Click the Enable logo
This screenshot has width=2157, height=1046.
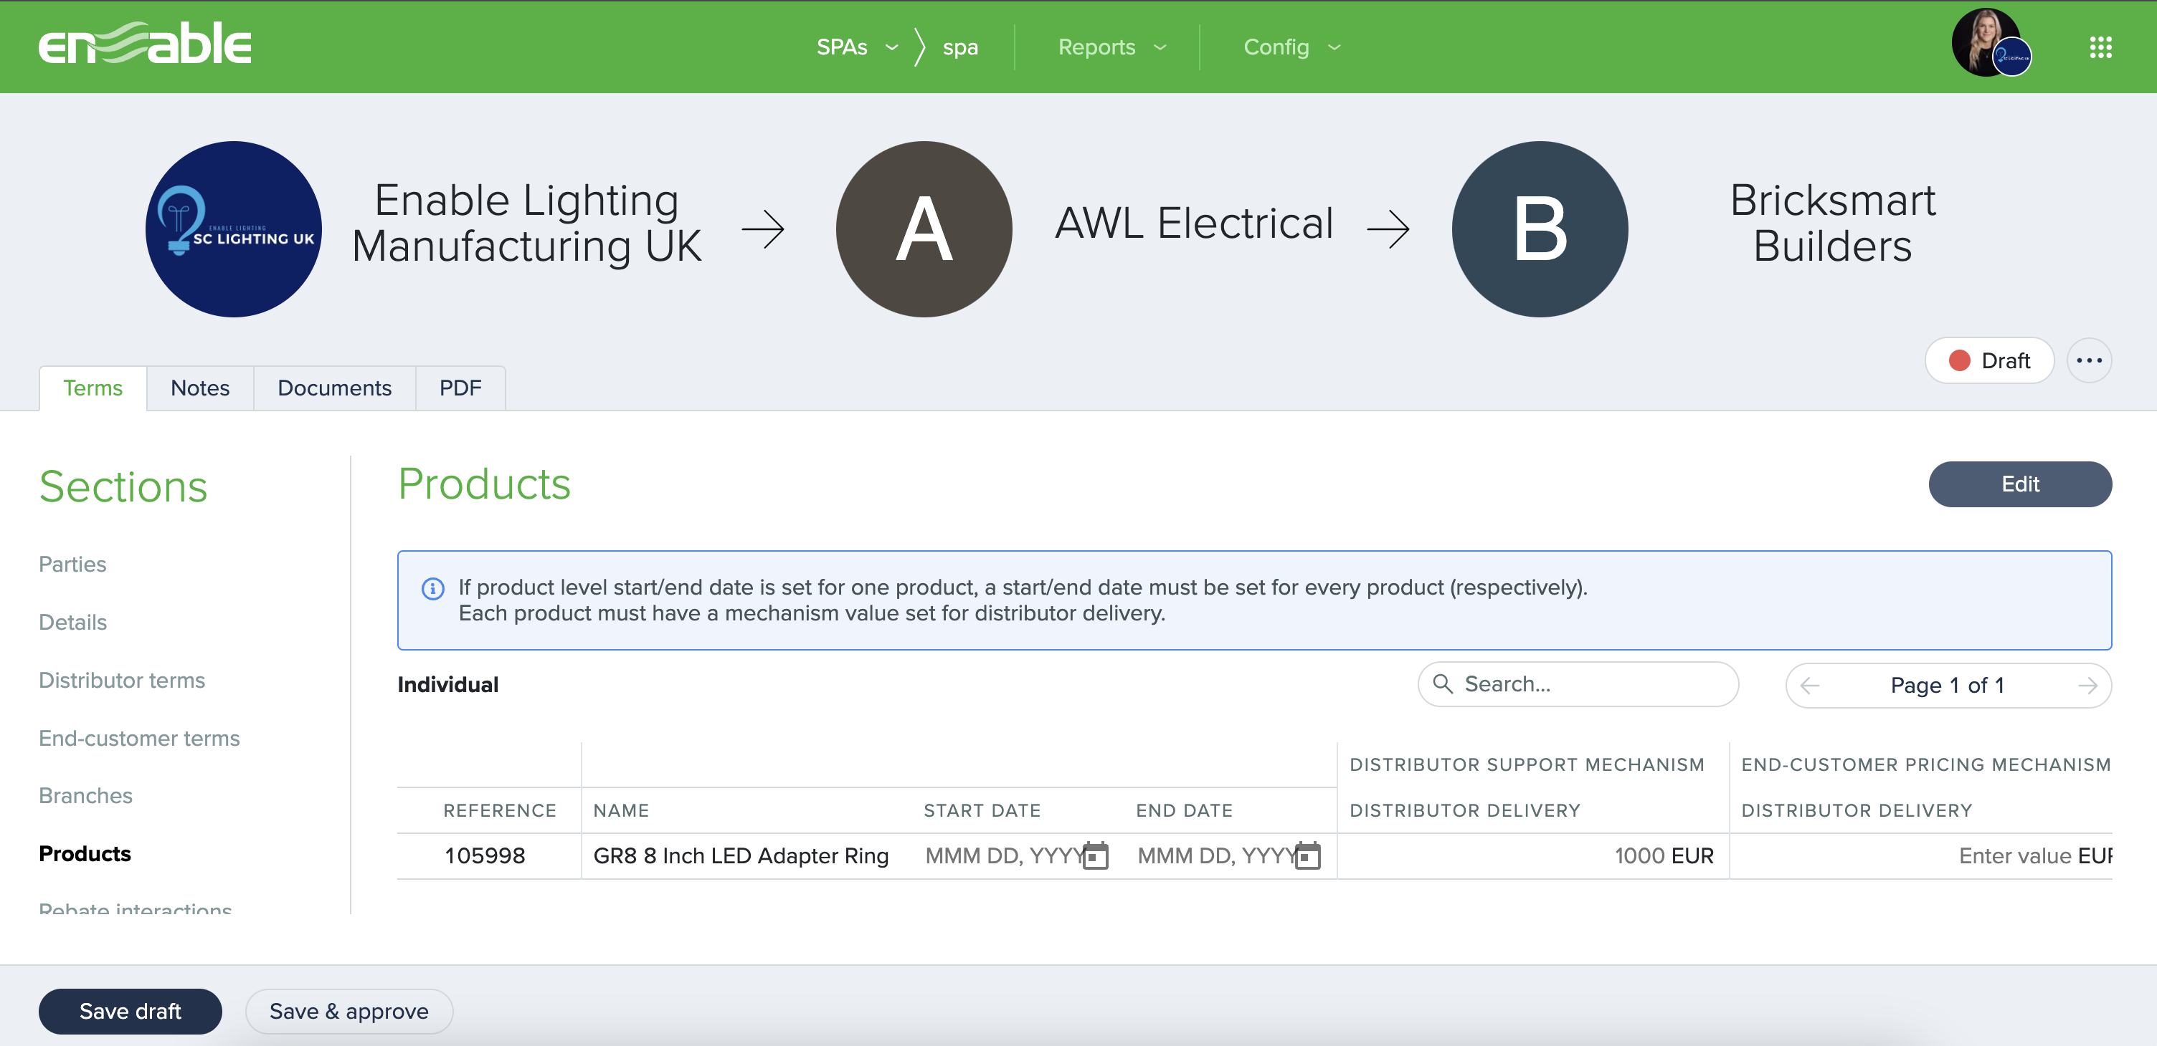click(144, 44)
